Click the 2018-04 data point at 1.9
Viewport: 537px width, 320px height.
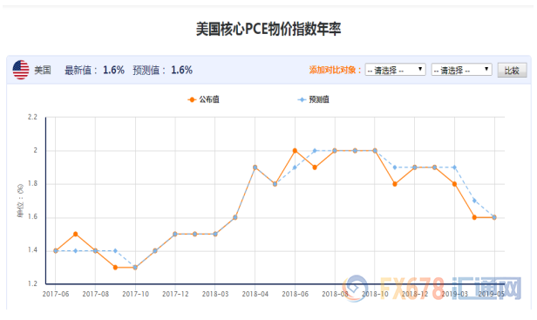255,167
